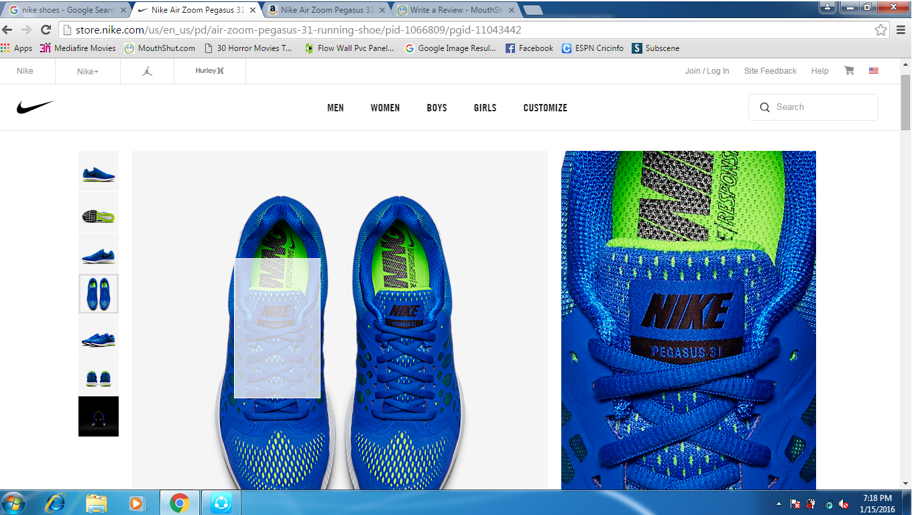Click the Windows Start button
916x515 pixels.
point(13,502)
